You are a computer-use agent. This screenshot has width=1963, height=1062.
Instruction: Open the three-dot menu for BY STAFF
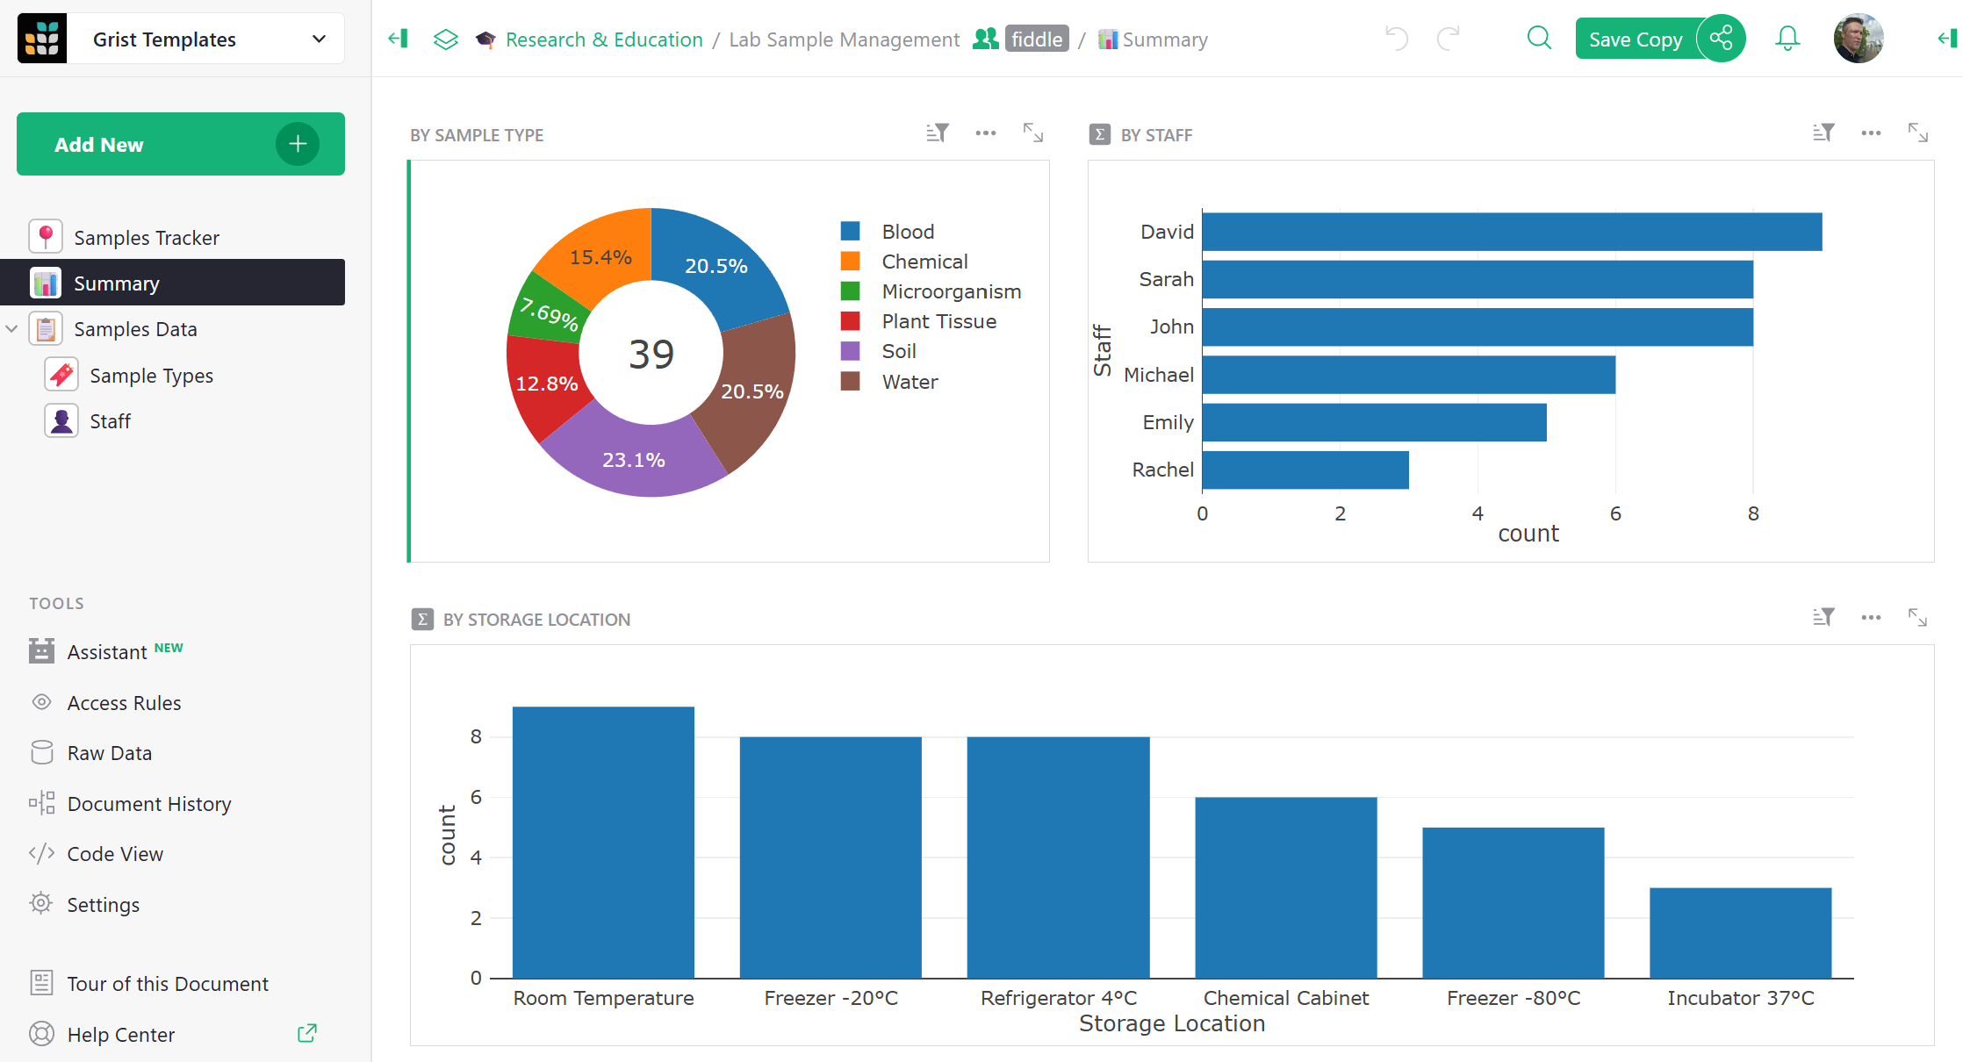1871,133
